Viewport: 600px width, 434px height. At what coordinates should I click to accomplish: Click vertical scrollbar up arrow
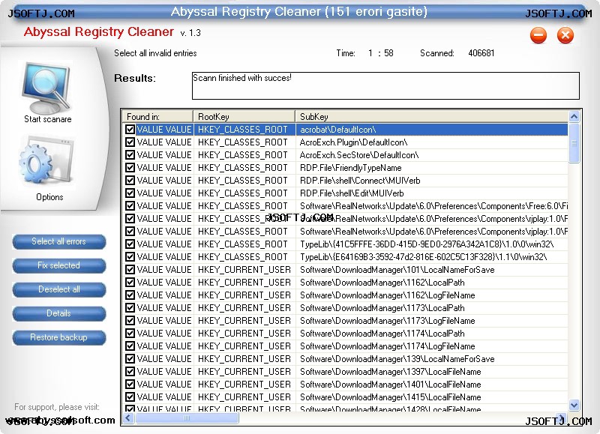click(x=574, y=116)
